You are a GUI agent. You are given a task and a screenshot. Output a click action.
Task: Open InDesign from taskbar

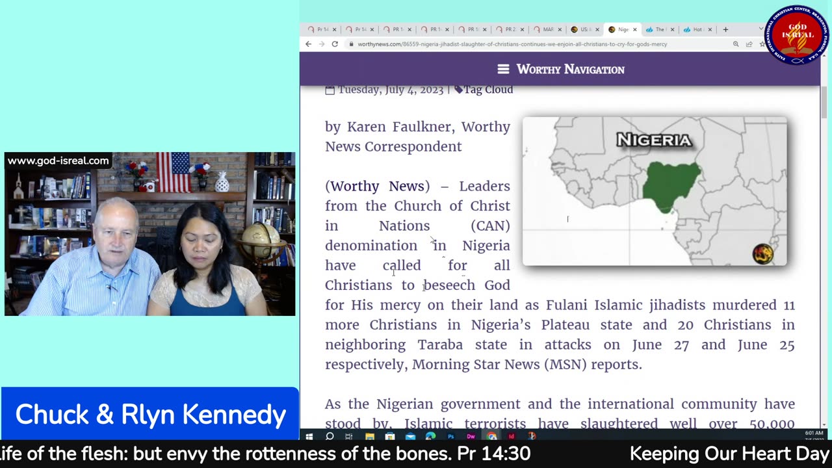point(512,436)
